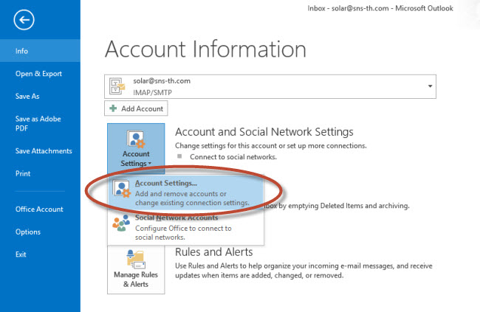480x312 pixels.
Task: Open the Info tab in the sidebar
Action: point(40,51)
